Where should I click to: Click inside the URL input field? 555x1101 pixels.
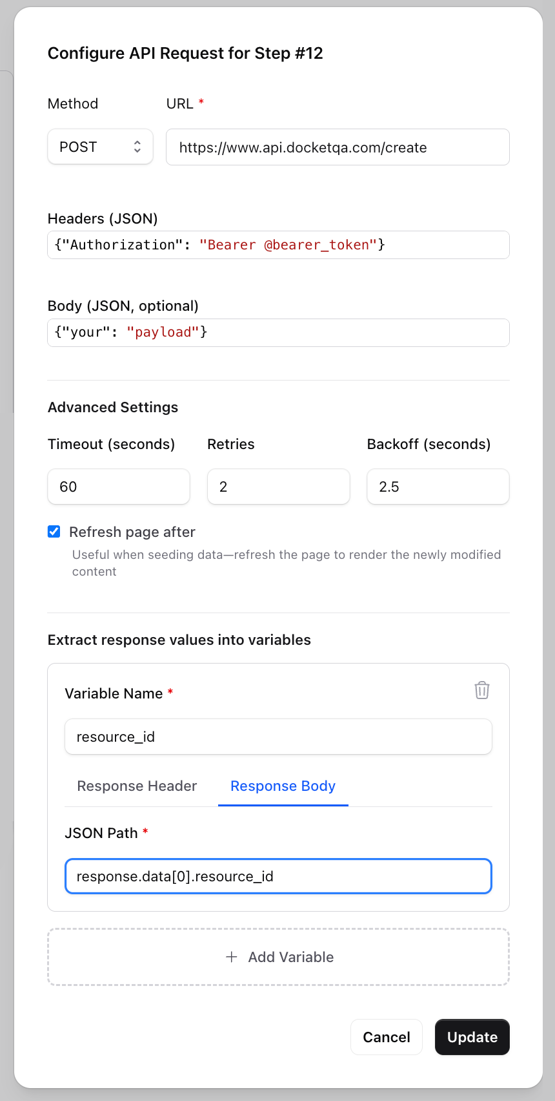click(338, 147)
